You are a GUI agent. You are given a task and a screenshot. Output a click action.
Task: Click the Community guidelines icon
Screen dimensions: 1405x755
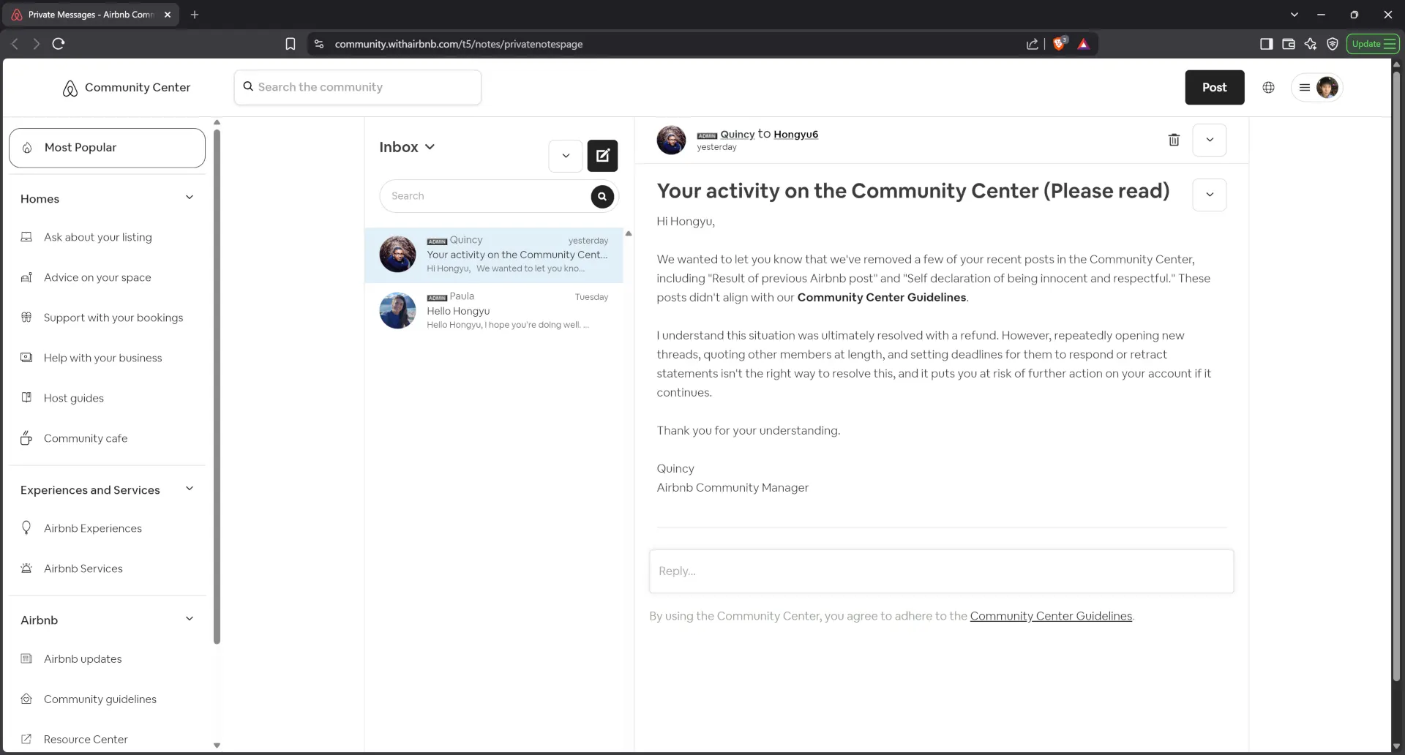tap(26, 699)
